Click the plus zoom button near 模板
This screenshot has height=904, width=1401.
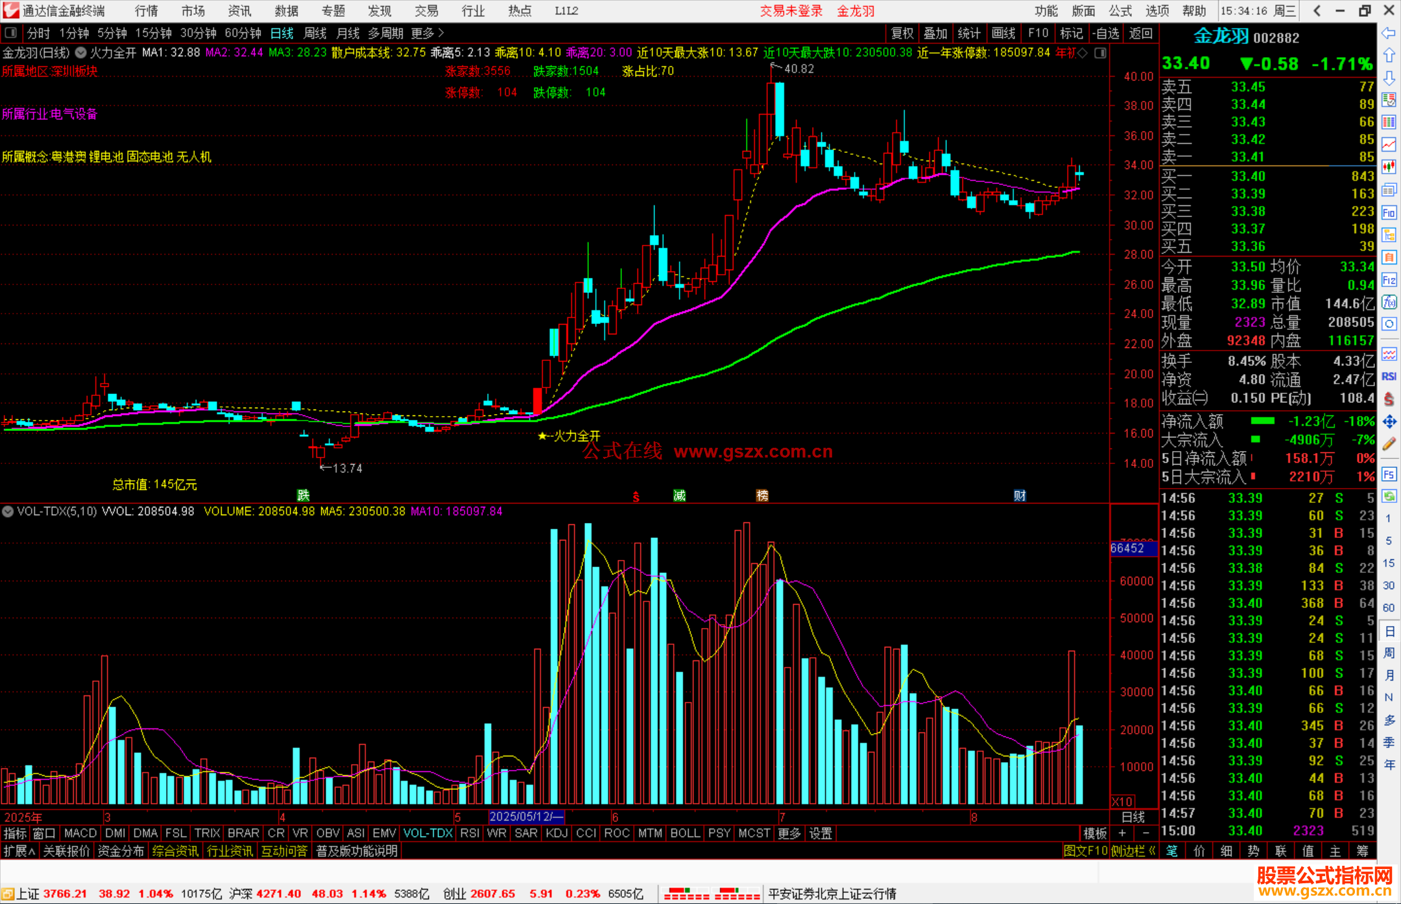click(x=1122, y=833)
